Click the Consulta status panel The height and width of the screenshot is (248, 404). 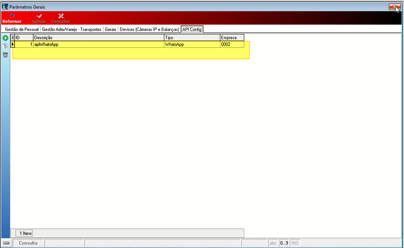pos(28,243)
